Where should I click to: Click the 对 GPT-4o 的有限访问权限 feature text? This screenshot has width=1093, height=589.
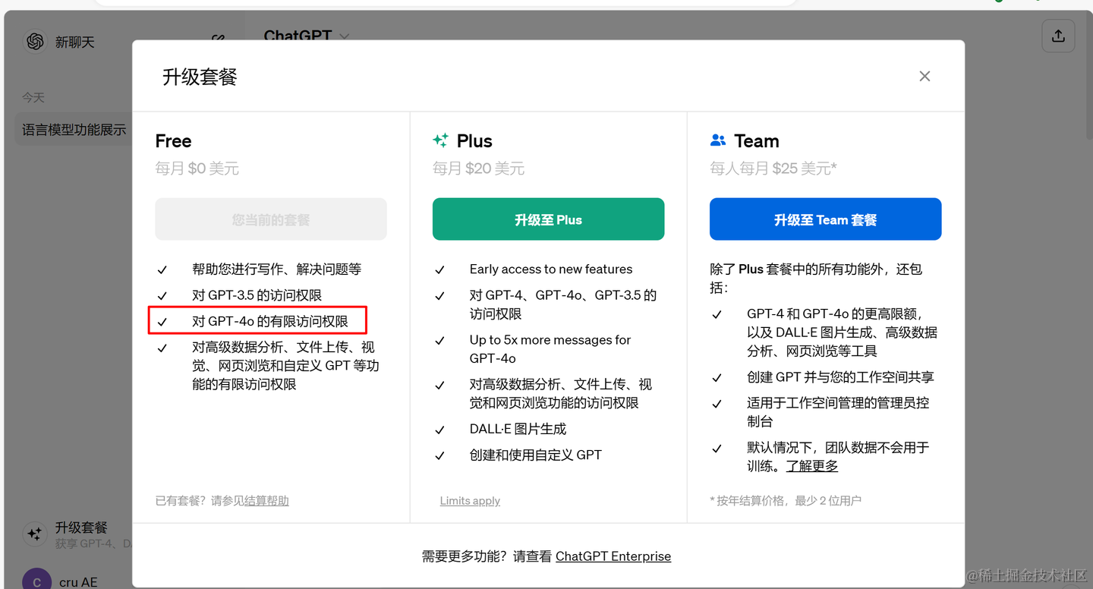point(270,321)
